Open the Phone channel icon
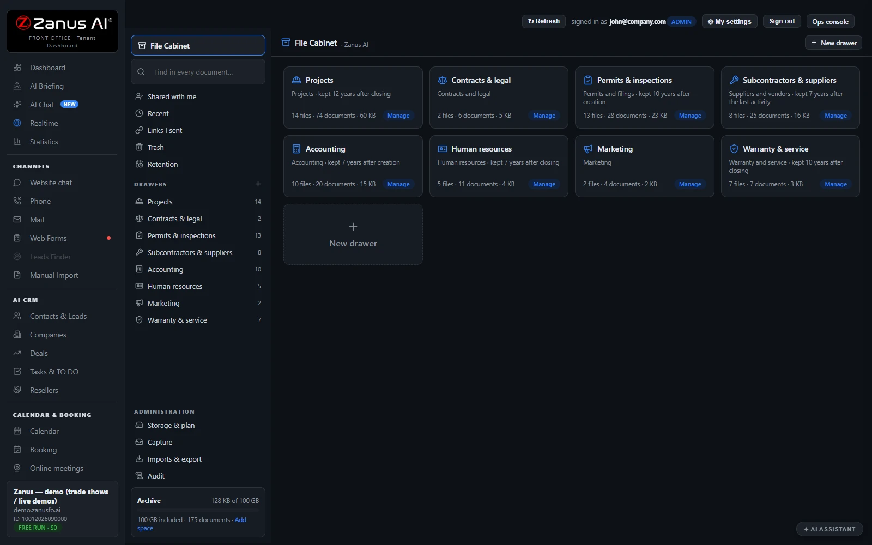The image size is (872, 545). 17,201
